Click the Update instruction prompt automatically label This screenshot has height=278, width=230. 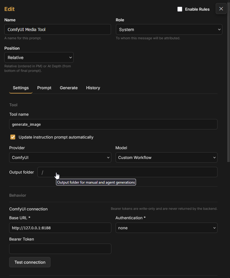tap(56, 137)
